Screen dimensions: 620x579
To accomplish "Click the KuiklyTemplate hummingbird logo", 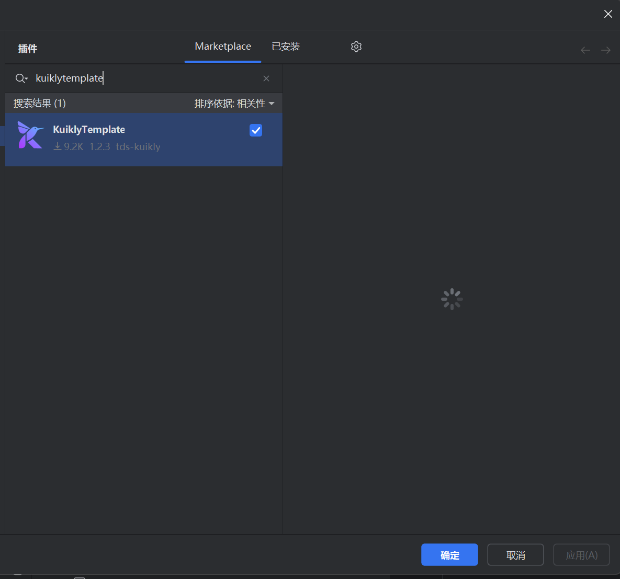I will pos(30,135).
